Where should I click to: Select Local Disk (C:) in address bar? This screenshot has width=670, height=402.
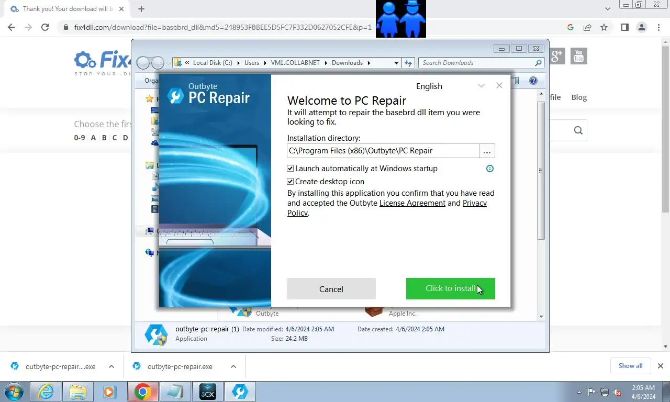(x=212, y=63)
